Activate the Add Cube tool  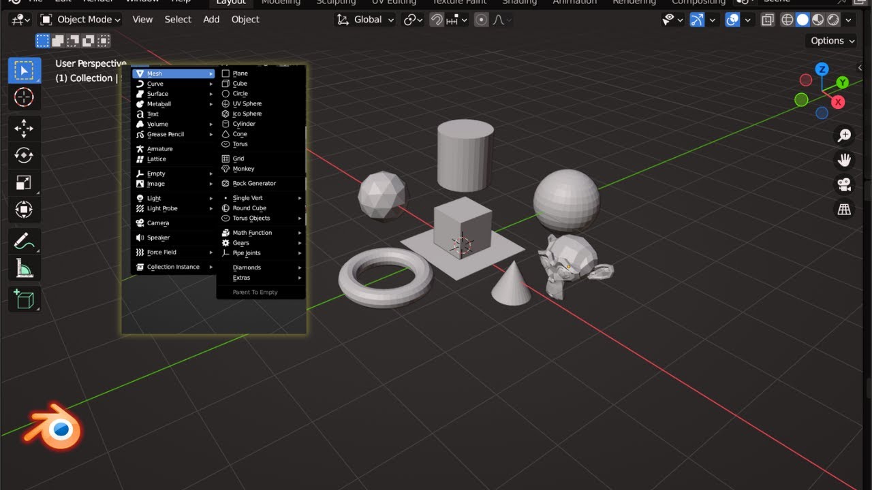coord(24,299)
